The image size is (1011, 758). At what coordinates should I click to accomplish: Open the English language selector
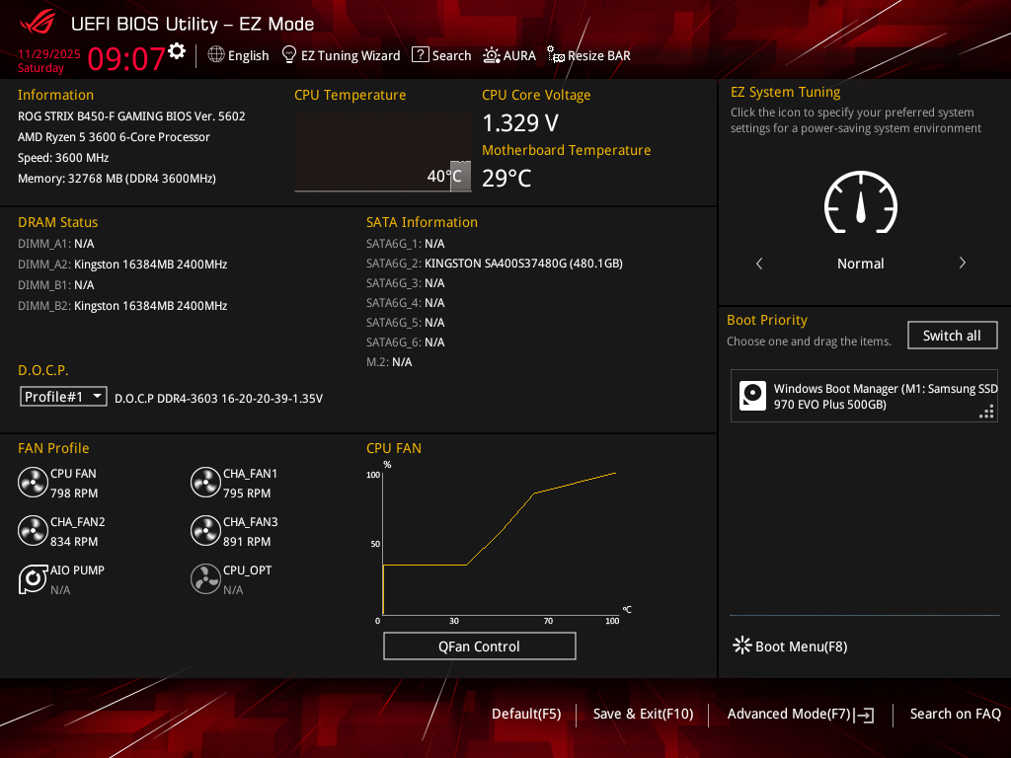[238, 55]
